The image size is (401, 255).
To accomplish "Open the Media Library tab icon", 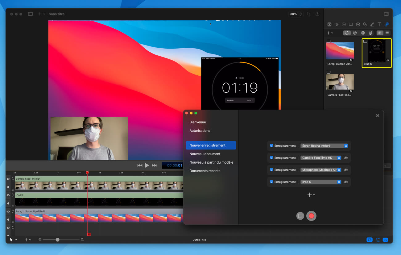I will click(x=386, y=24).
